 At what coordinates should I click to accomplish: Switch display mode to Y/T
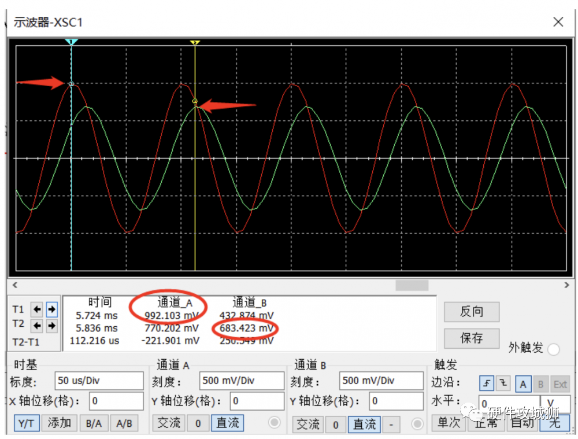coord(26,423)
